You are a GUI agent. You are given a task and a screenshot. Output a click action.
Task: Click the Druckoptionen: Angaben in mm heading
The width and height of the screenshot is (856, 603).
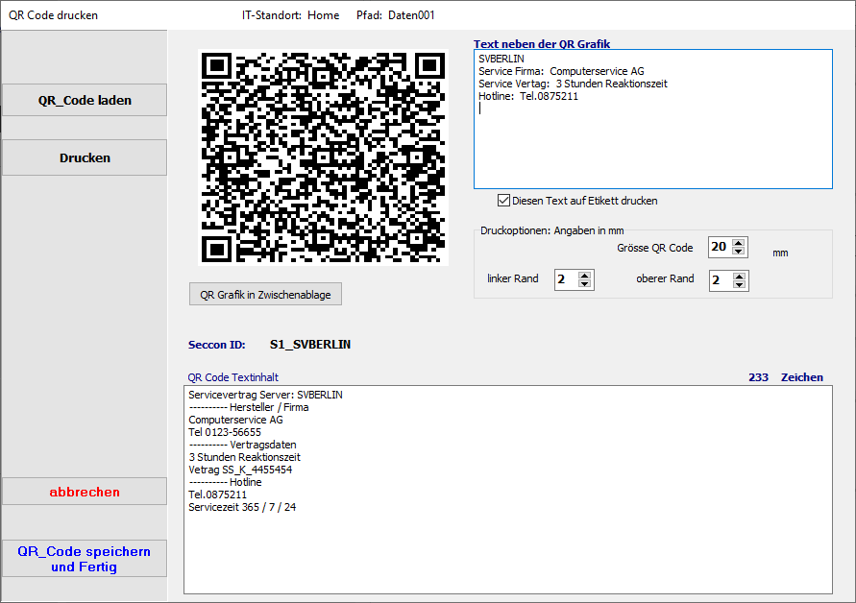point(551,230)
